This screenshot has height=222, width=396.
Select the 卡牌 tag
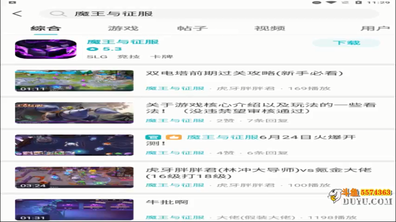[x=162, y=57]
